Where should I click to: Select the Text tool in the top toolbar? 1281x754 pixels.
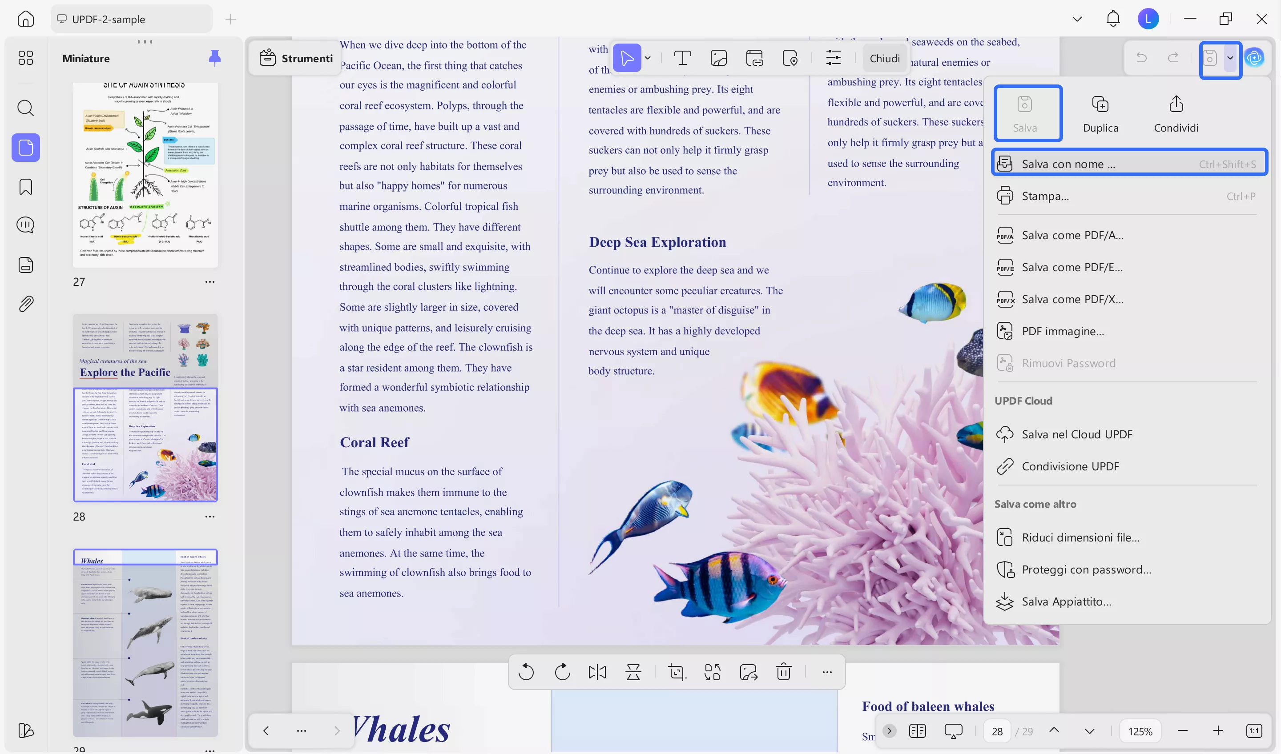682,57
